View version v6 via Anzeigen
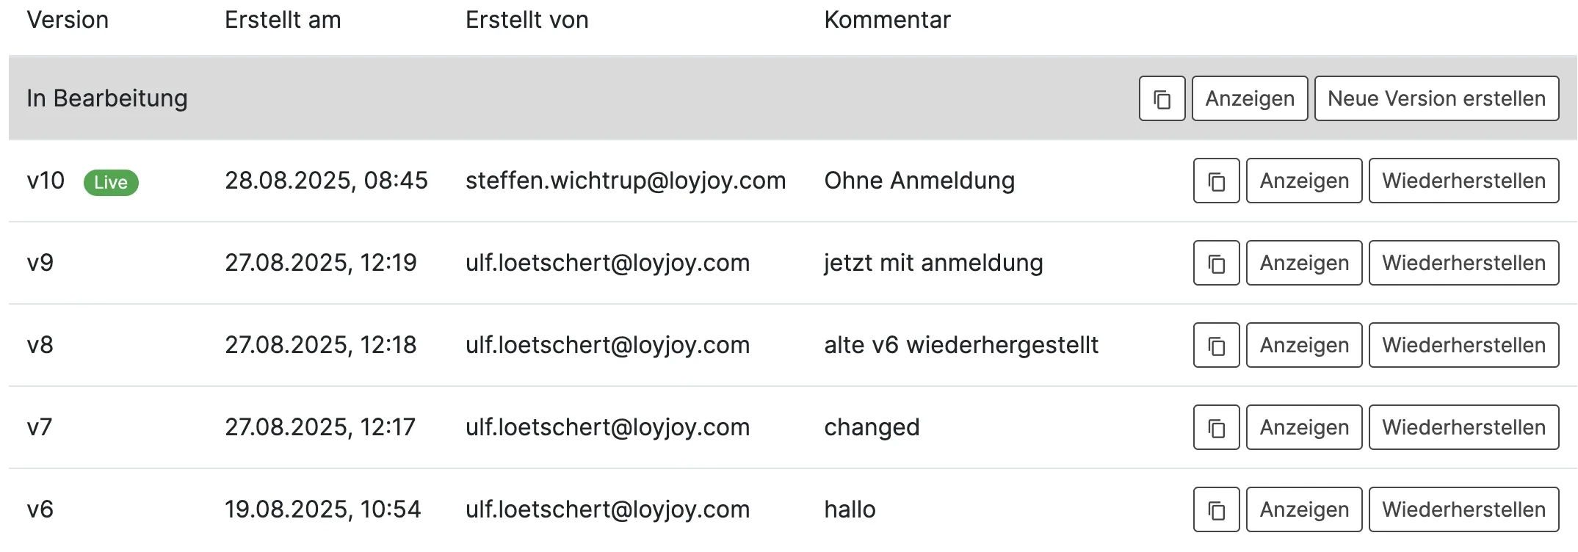Viewport: 1578px width, 552px height. pyautogui.click(x=1303, y=509)
